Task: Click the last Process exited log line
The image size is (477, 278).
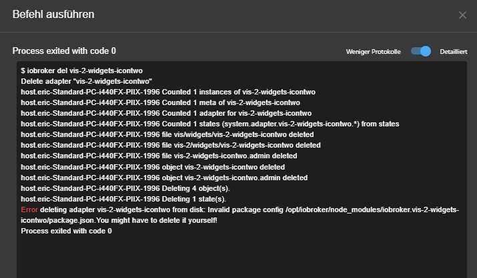Action: pyautogui.click(x=66, y=231)
